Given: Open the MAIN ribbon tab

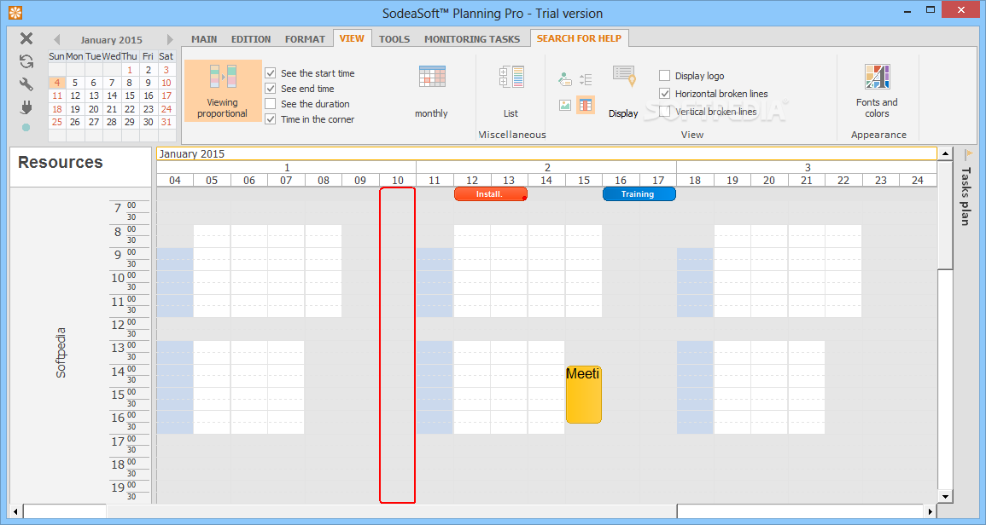Looking at the screenshot, I should [x=204, y=39].
